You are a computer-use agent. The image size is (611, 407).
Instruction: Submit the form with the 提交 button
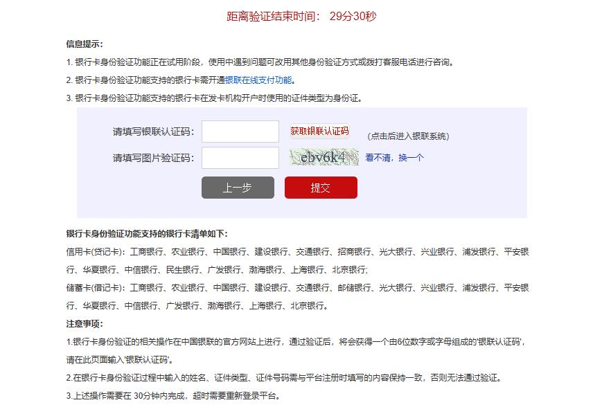coord(321,188)
